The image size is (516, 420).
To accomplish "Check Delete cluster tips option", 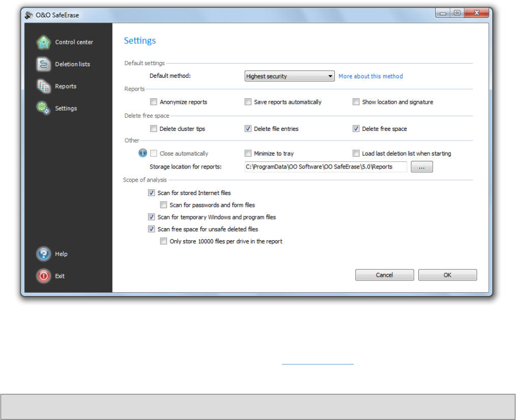I will click(153, 128).
